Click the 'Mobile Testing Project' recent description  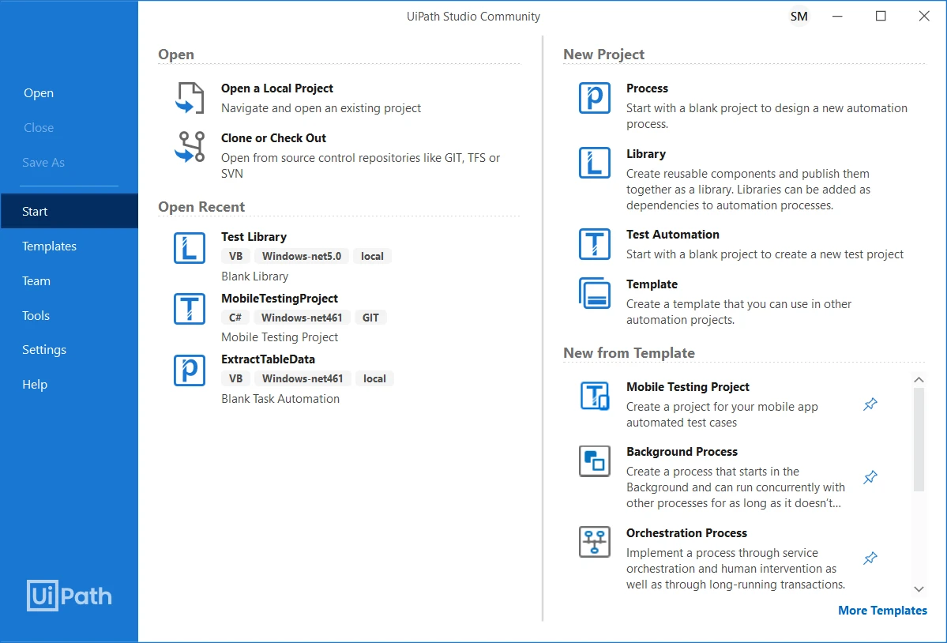click(x=279, y=337)
